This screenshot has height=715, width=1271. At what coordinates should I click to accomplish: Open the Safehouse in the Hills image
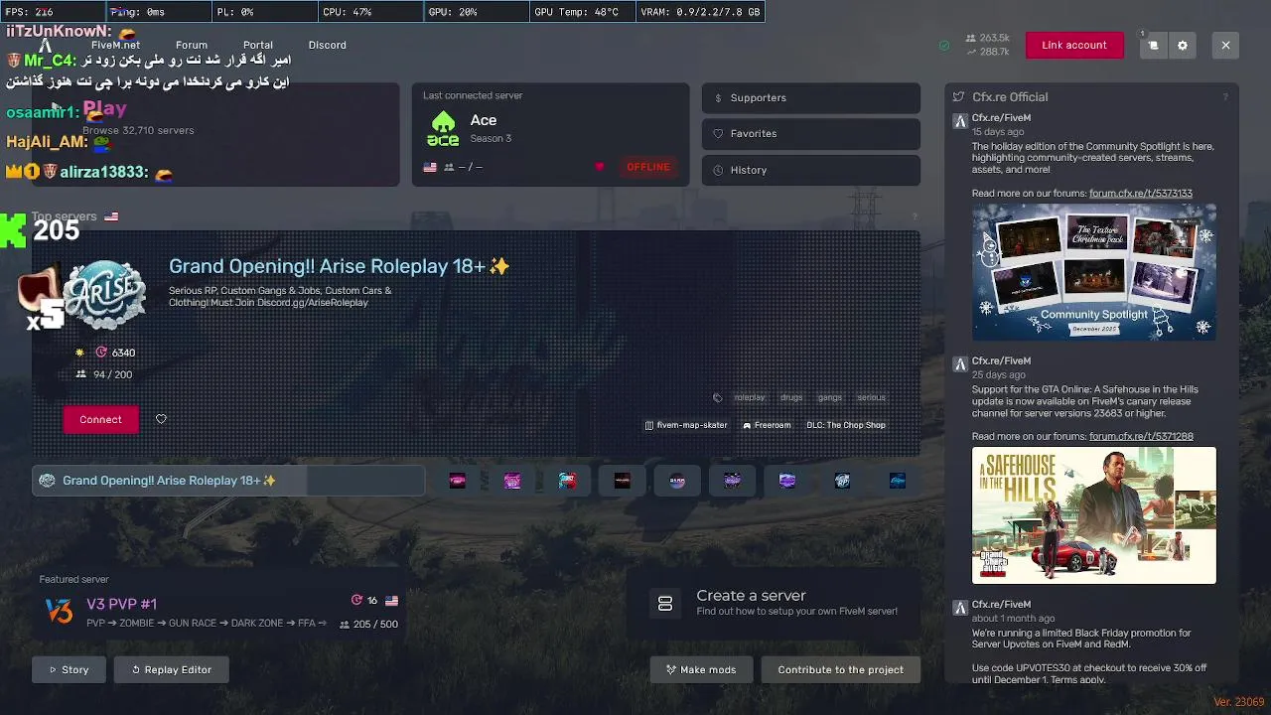1093,515
